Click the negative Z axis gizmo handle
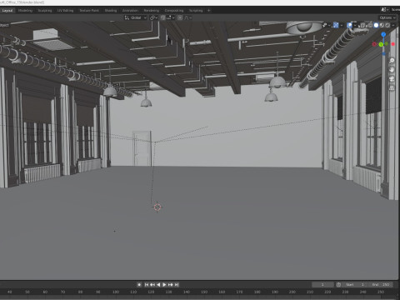 [x=384, y=53]
